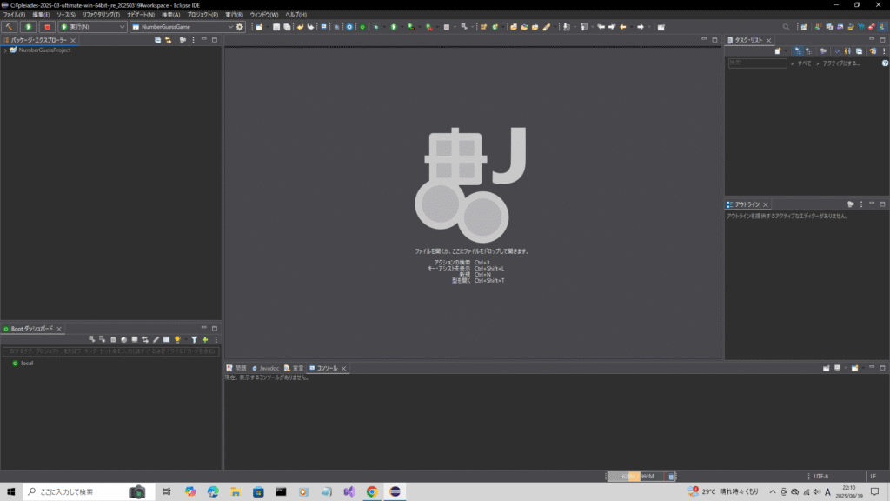Click the Coverage launch toolbar icon
Screen dimensions: 890x501
[x=411, y=27]
